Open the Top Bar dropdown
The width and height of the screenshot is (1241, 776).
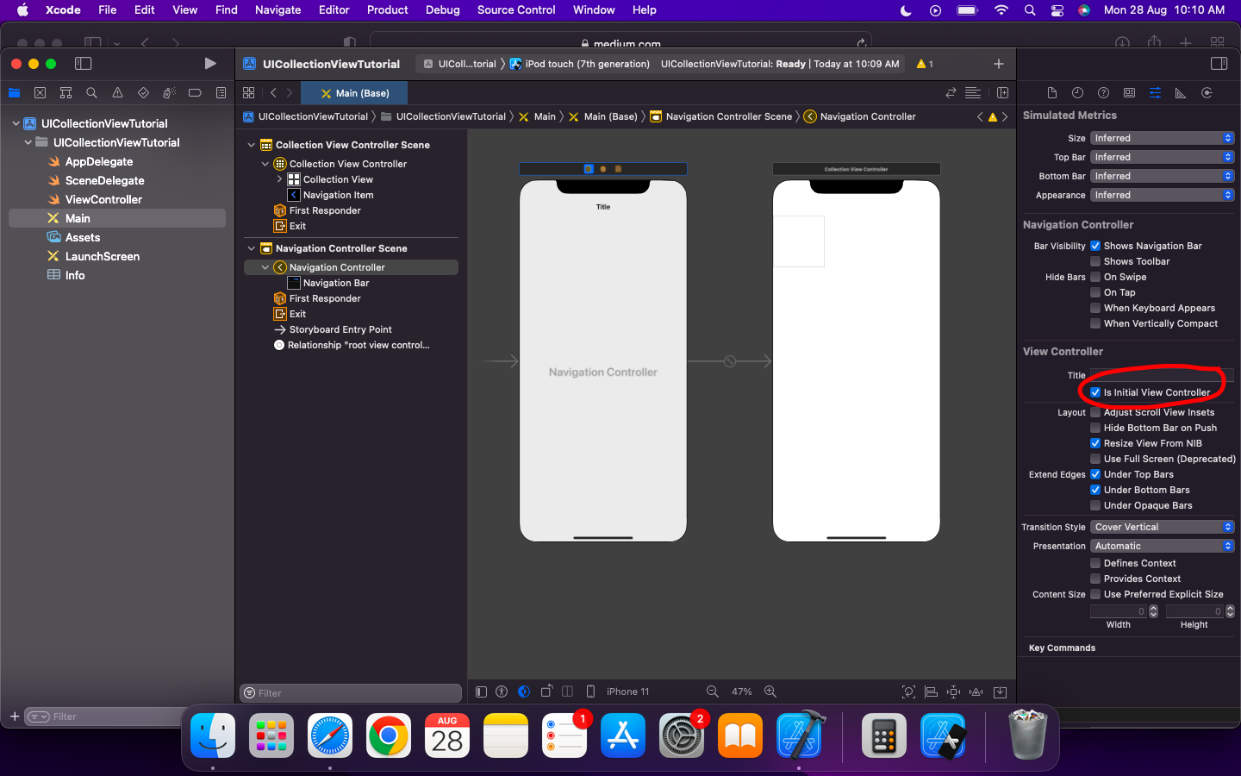[x=1162, y=157]
